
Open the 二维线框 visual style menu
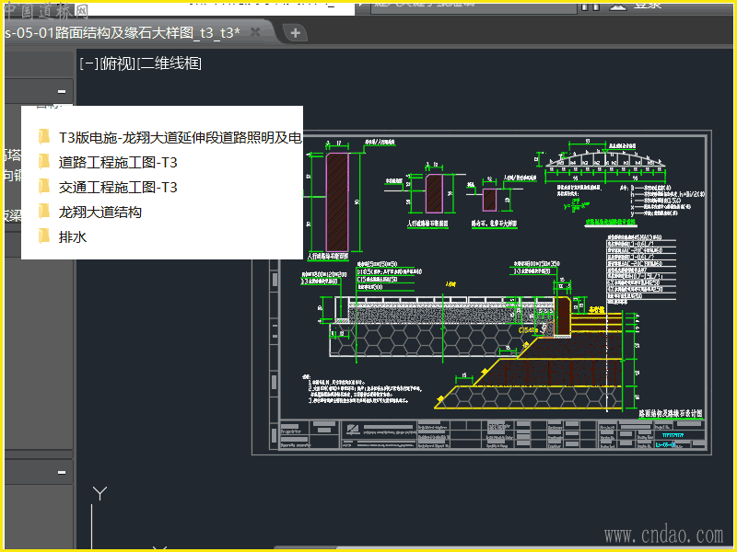170,63
